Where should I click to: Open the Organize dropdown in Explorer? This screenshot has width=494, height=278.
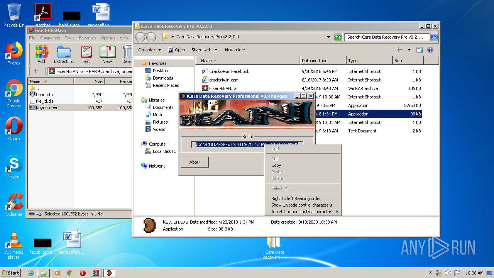149,50
